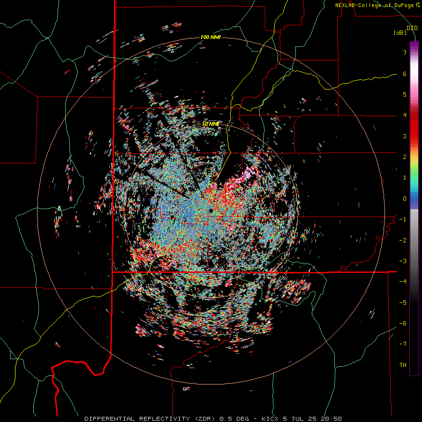This screenshot has height=422, width=422.
Task: Select the -6 dB scale value
Action: tap(403, 324)
